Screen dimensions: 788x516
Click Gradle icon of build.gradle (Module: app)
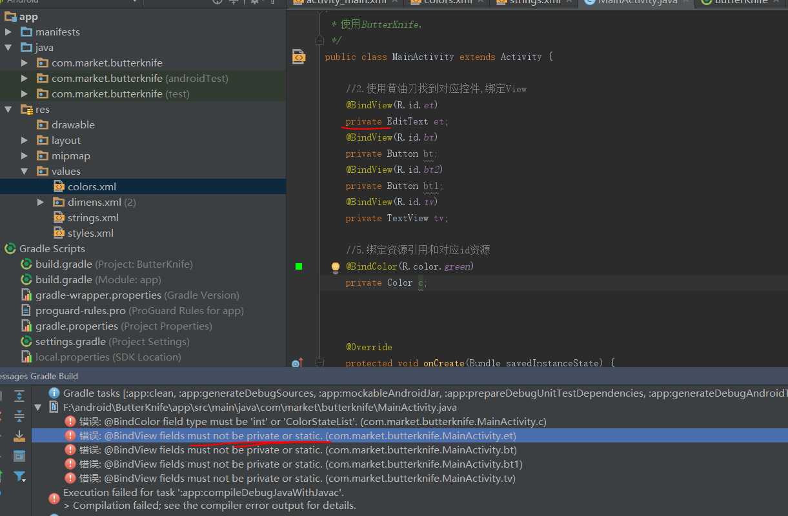26,279
